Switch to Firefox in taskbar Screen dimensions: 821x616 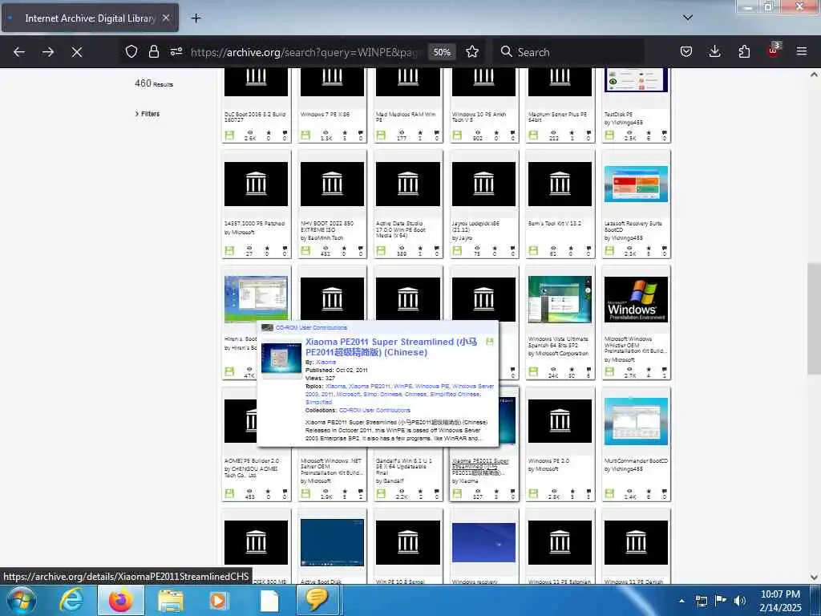(120, 600)
